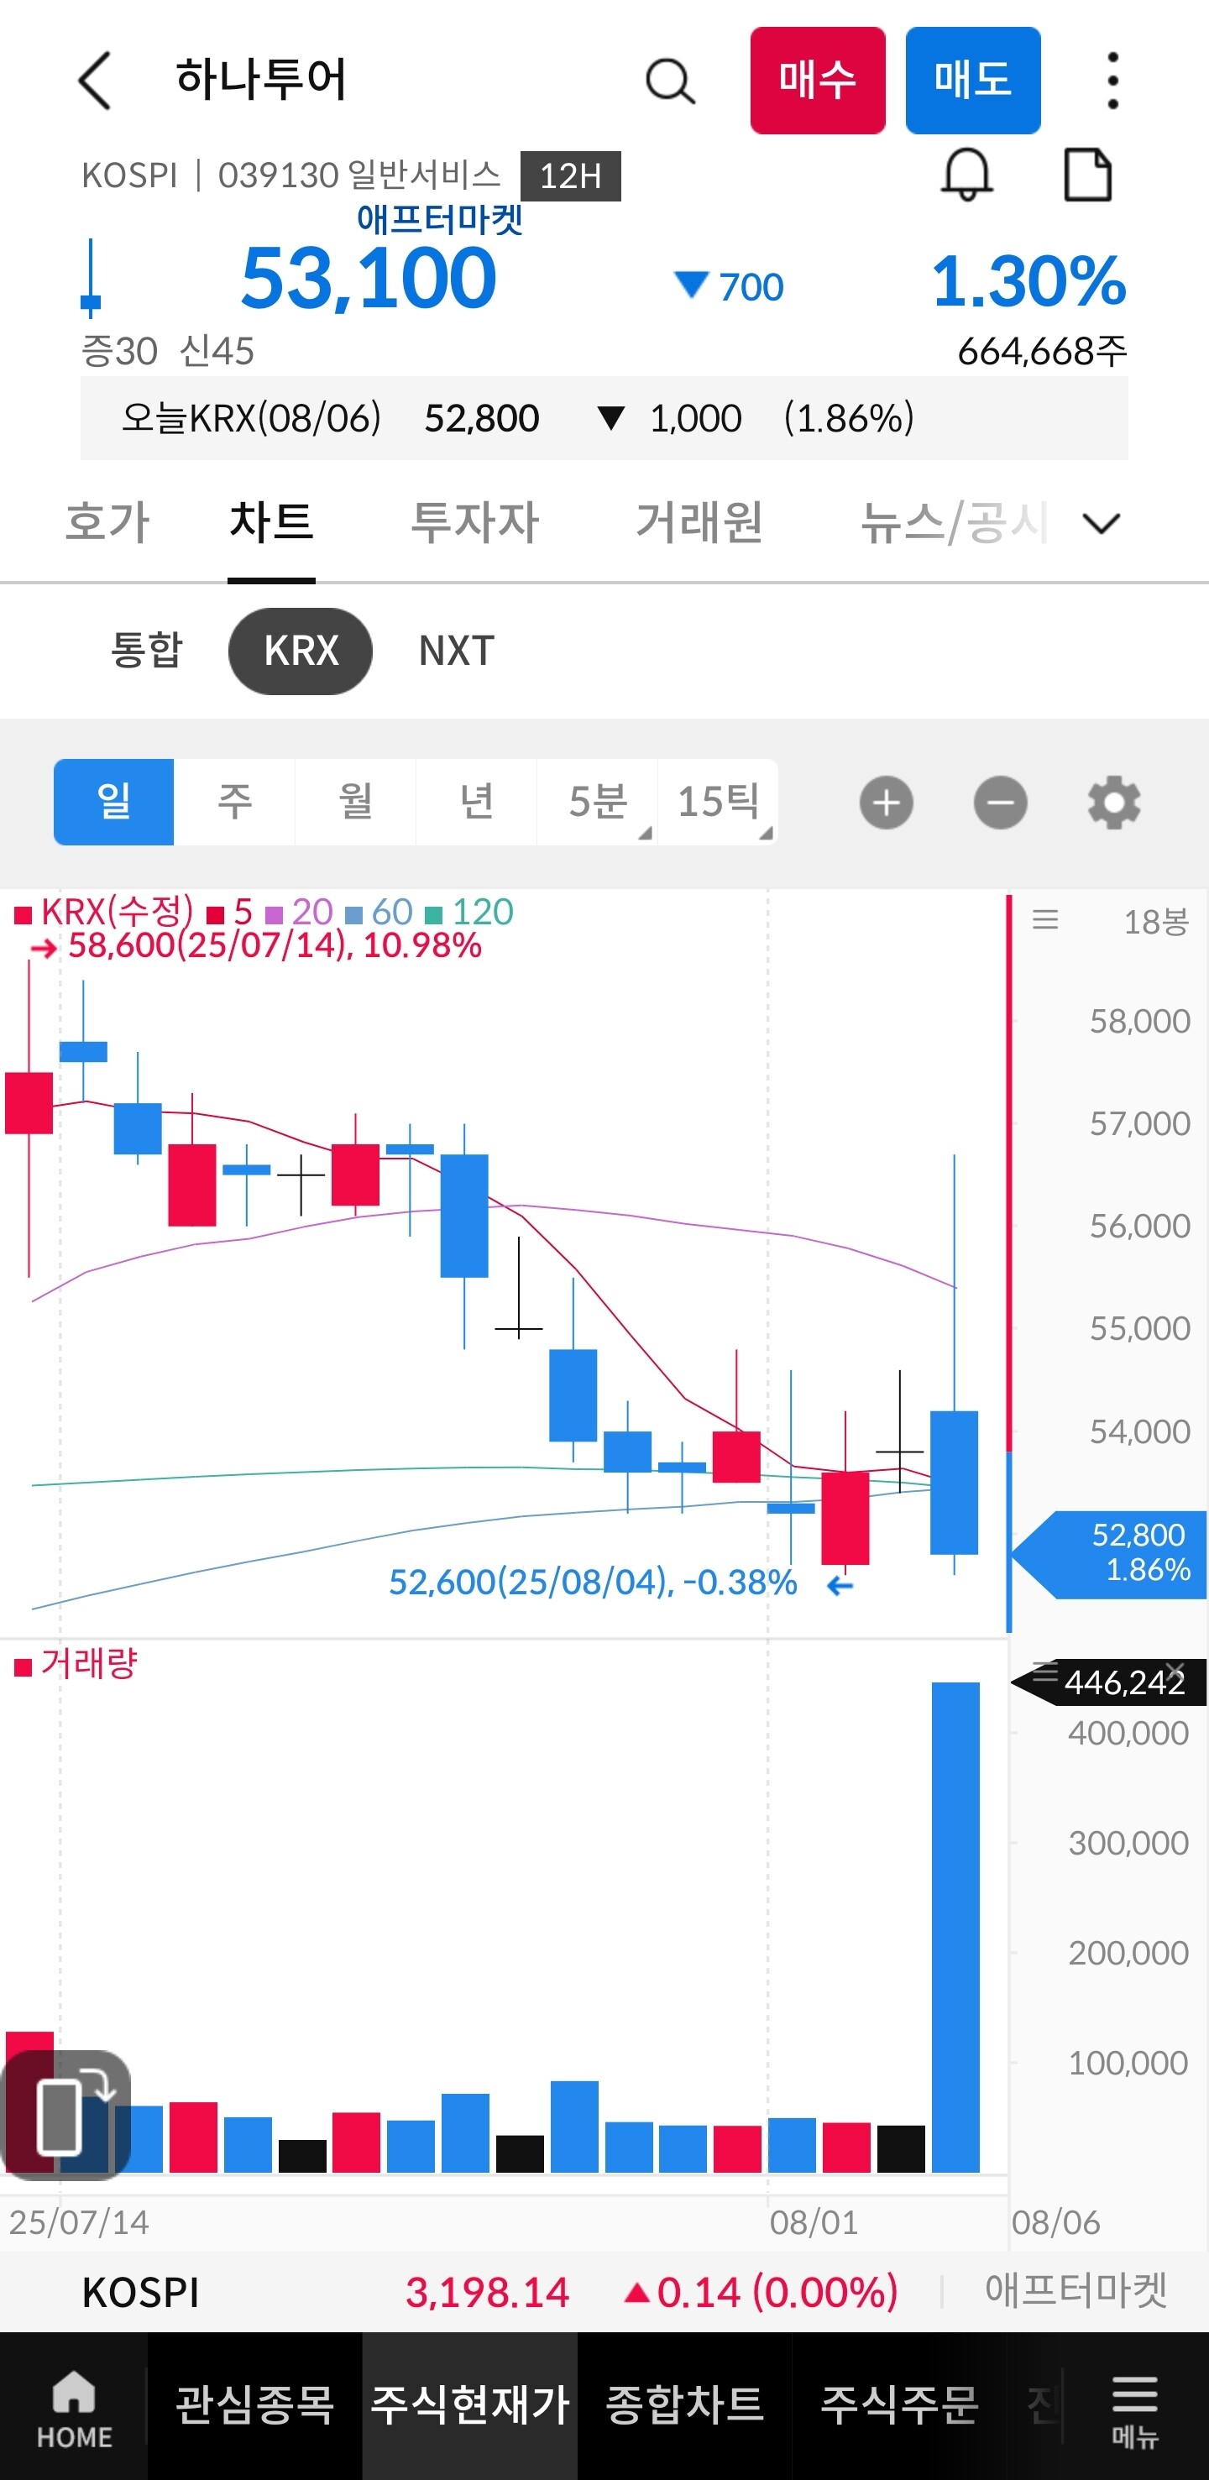Image resolution: width=1209 pixels, height=2480 pixels.
Task: Open stock search magnifier icon
Action: click(670, 81)
